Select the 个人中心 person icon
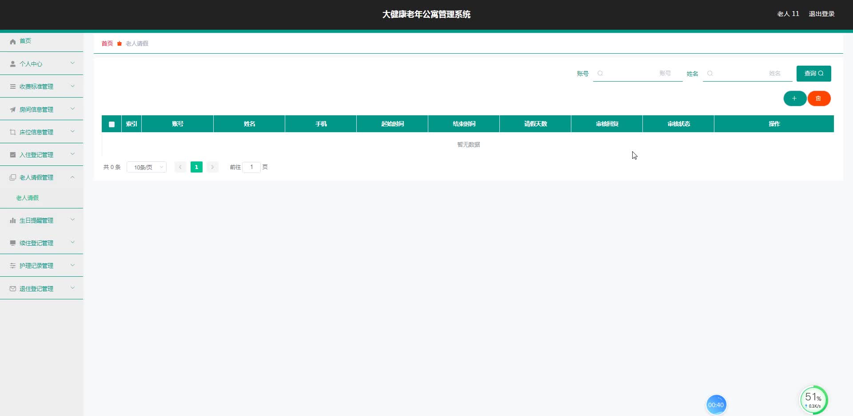The image size is (853, 416). (x=12, y=63)
